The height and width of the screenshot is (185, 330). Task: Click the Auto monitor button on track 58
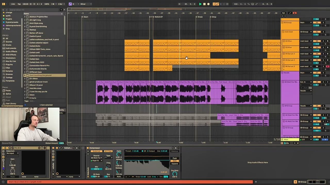point(306,88)
